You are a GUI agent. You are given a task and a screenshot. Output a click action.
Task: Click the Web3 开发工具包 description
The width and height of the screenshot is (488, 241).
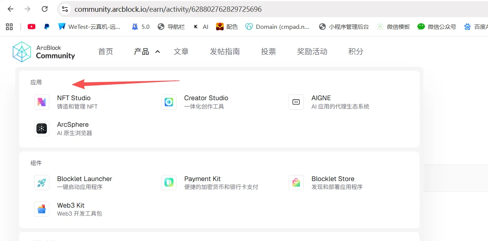click(x=80, y=214)
